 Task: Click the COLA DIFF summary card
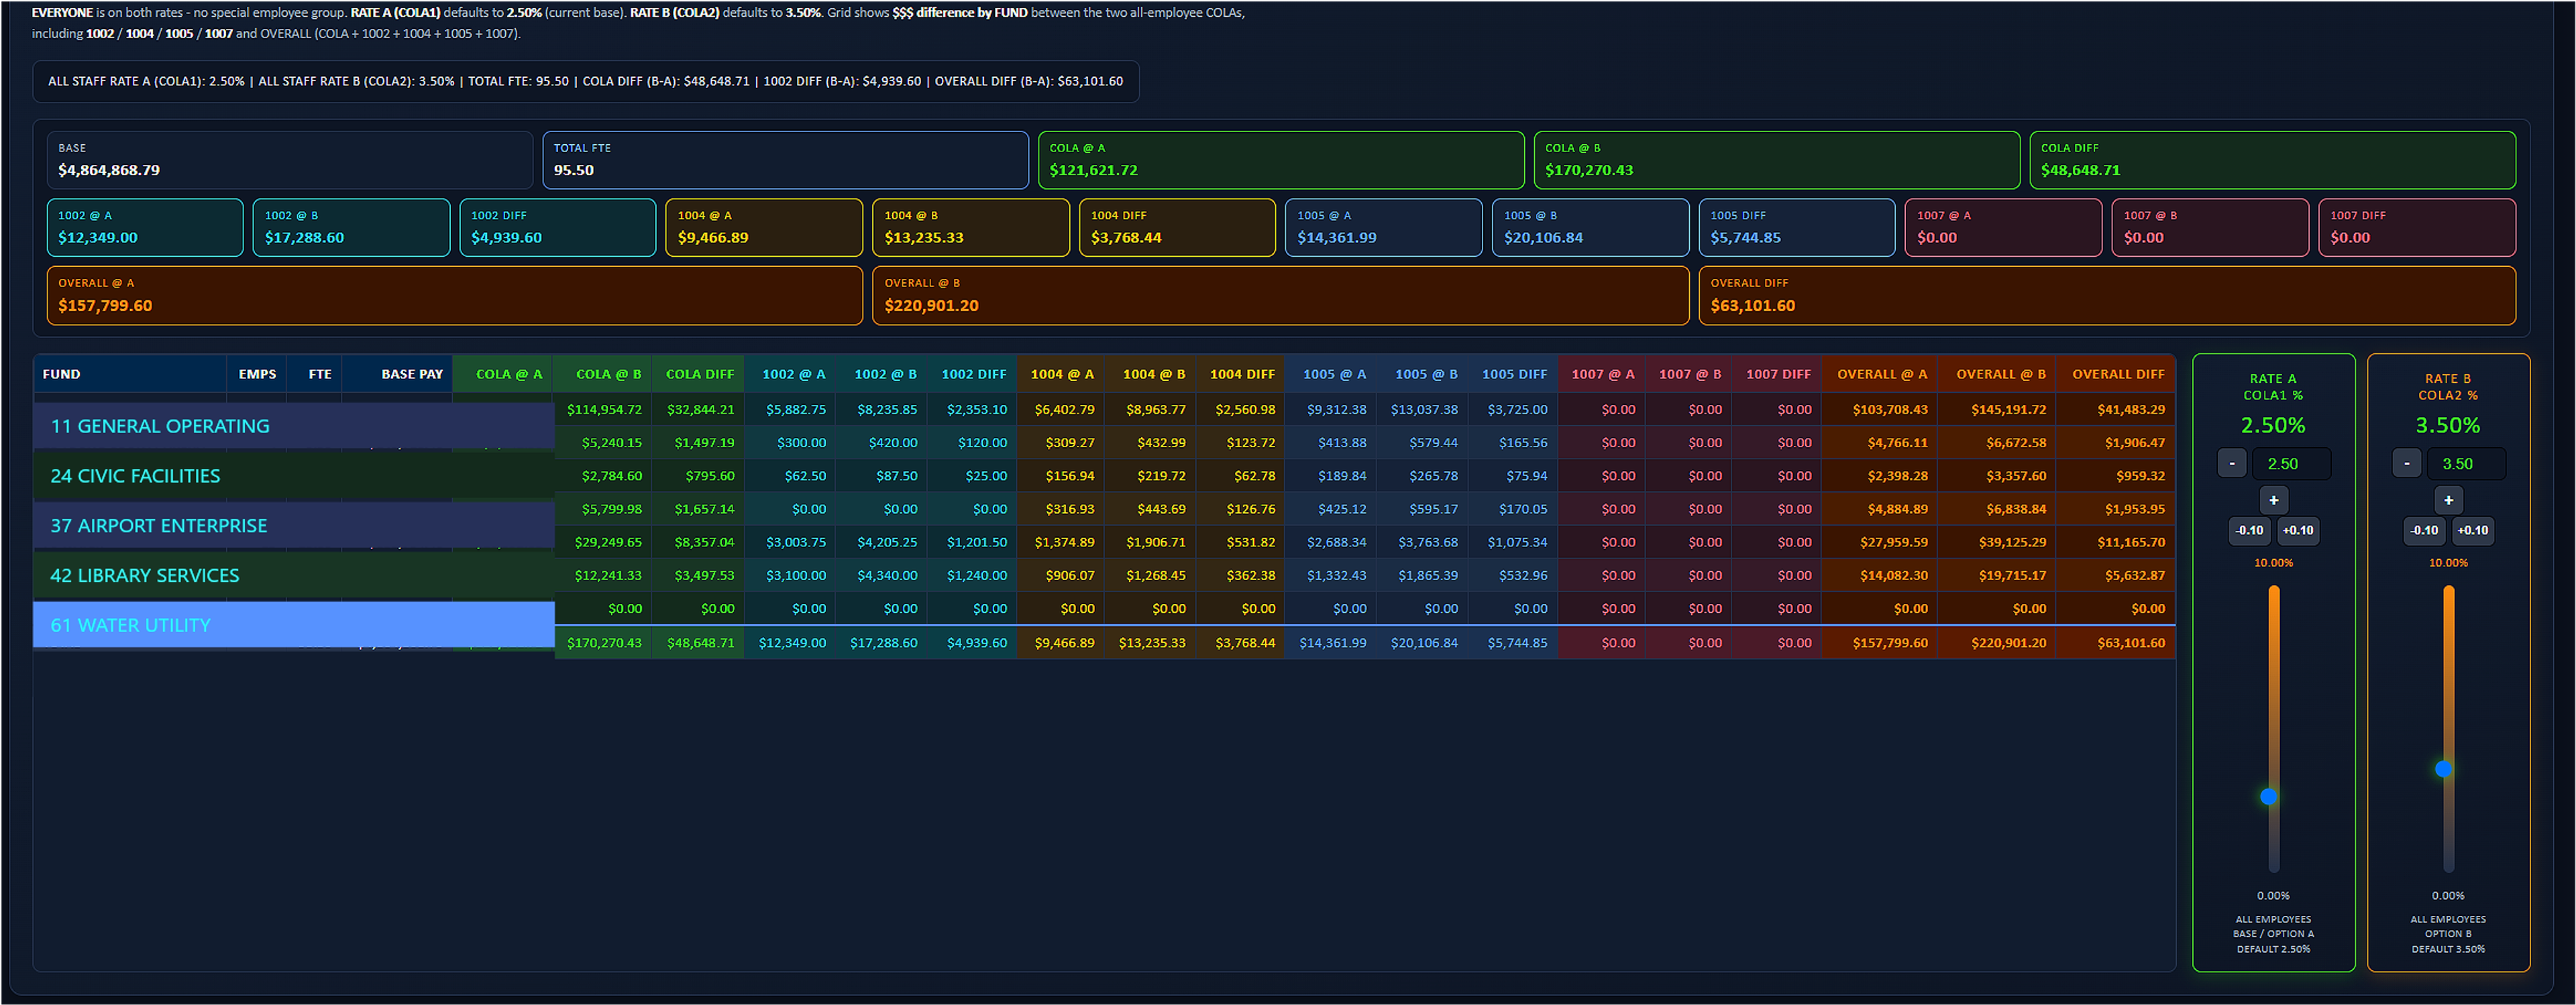pyautogui.click(x=2272, y=160)
